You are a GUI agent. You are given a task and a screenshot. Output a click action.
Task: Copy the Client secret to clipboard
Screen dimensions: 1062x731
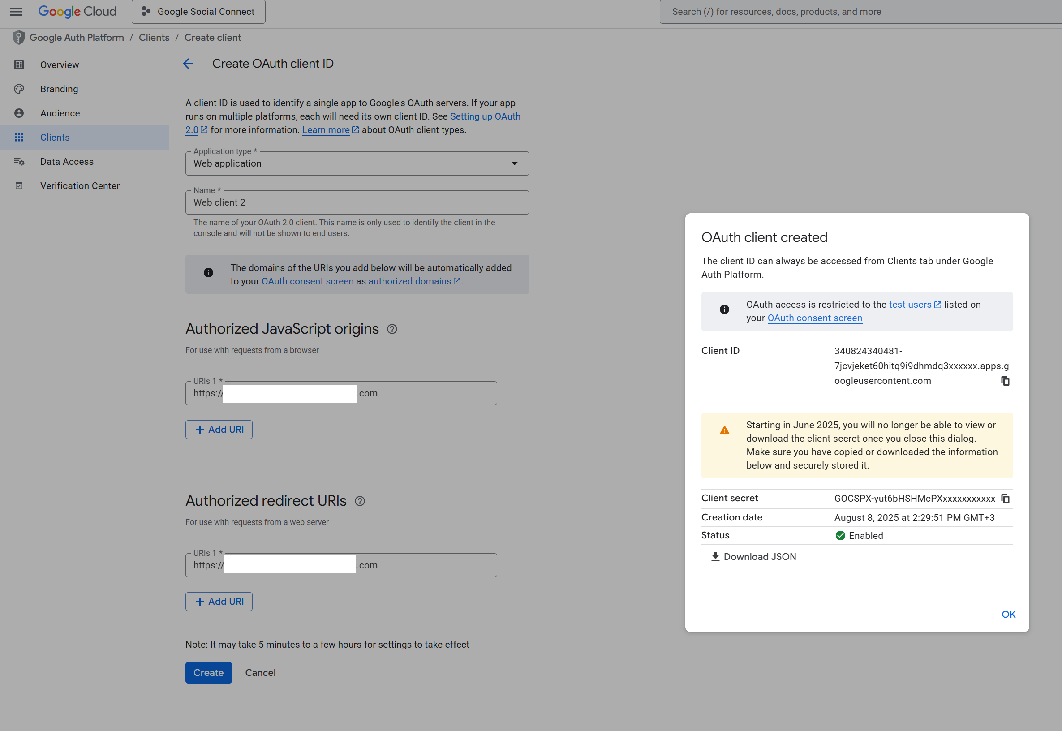[1005, 499]
